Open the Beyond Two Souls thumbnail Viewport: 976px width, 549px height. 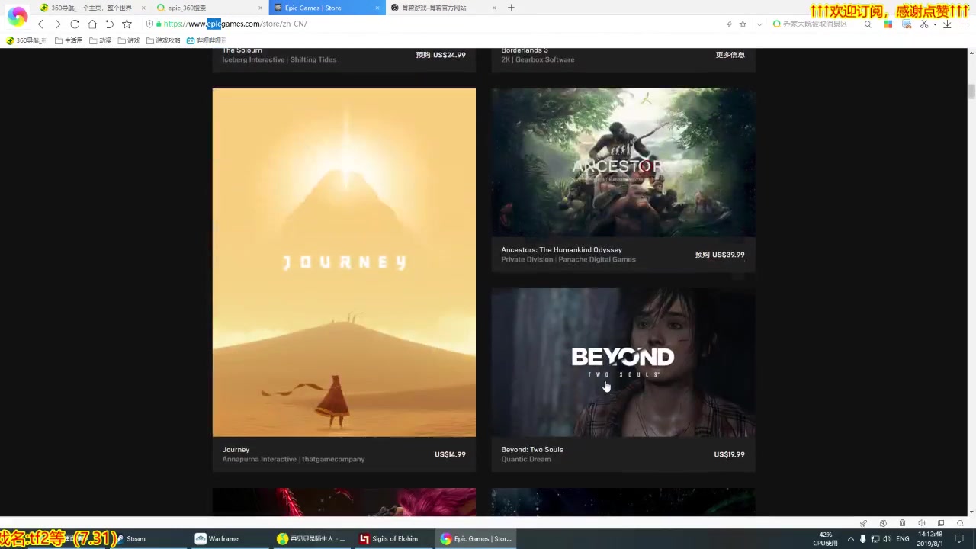click(623, 362)
